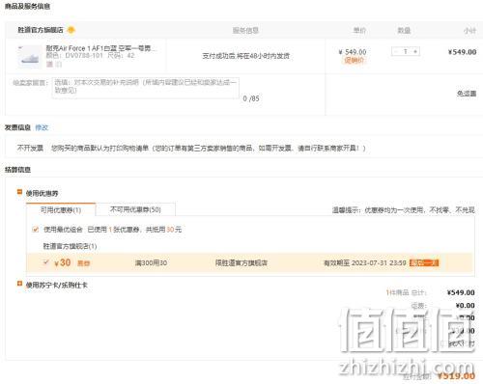Click the 免运费 shipping text

click(x=467, y=94)
